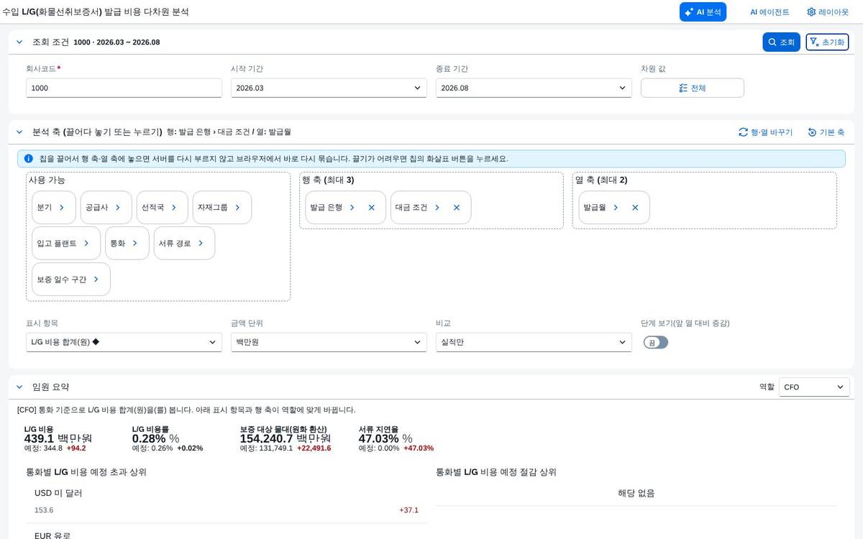863x539 pixels.
Task: Toggle the 단계 보기 switch
Action: pyautogui.click(x=656, y=342)
